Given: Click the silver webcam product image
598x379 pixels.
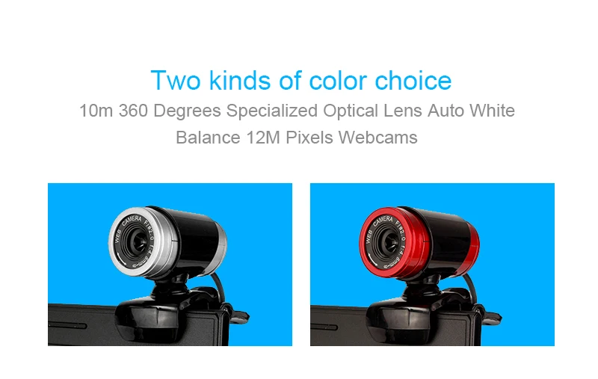Looking at the screenshot, I should 170,264.
